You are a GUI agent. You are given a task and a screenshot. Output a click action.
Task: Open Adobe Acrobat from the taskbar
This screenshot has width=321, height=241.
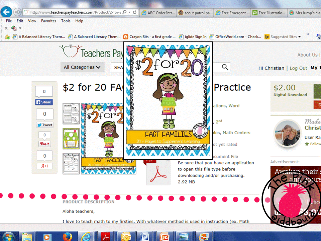tap(106, 237)
